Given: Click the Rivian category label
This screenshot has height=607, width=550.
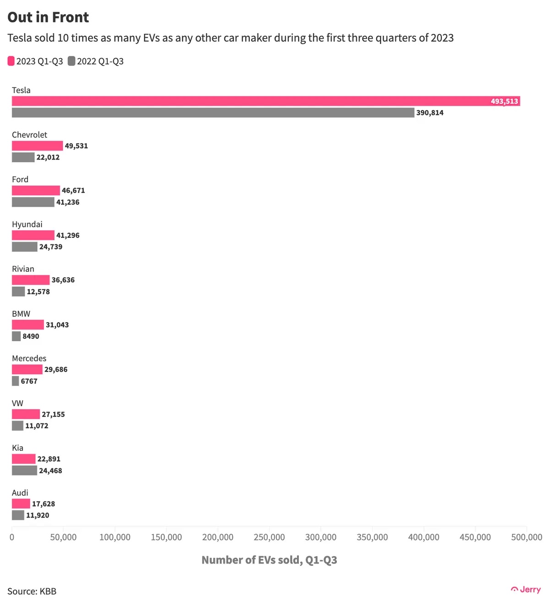Looking at the screenshot, I should tap(23, 269).
